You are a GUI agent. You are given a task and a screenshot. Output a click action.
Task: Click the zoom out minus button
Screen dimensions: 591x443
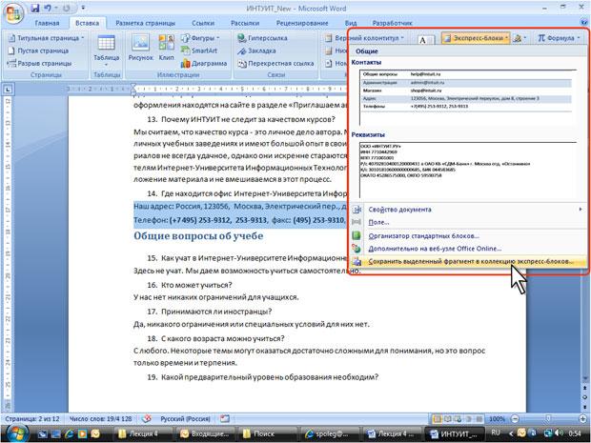[x=515, y=418]
